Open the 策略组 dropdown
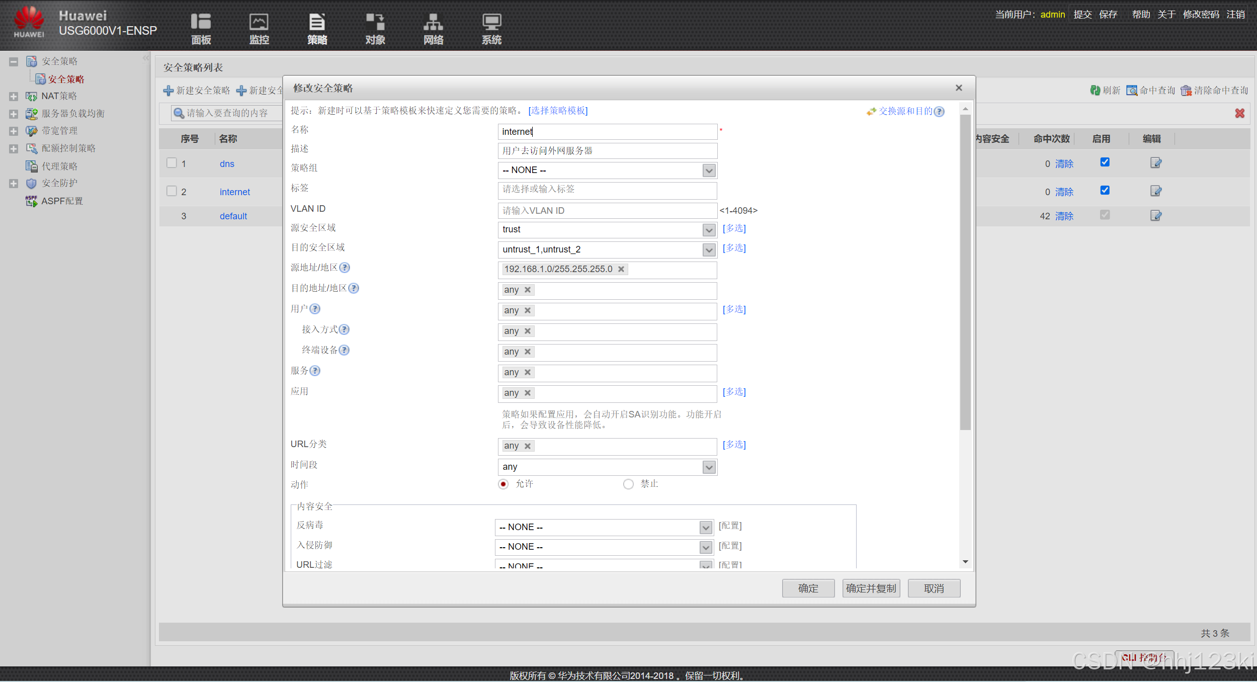Viewport: 1257px width, 682px height. point(709,170)
